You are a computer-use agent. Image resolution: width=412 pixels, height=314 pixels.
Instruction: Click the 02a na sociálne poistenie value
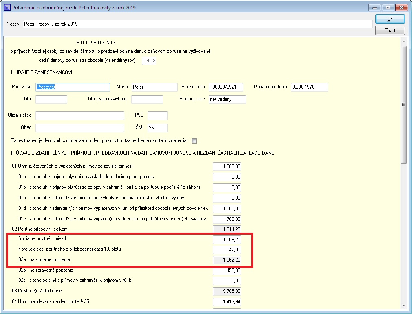(227, 259)
